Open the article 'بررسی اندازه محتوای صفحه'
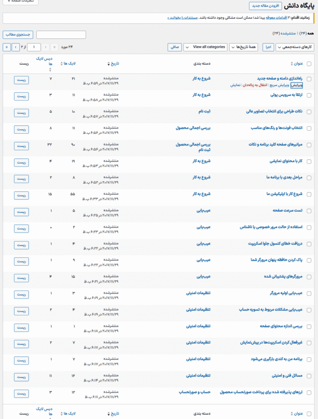318x419 pixels. click(281, 326)
